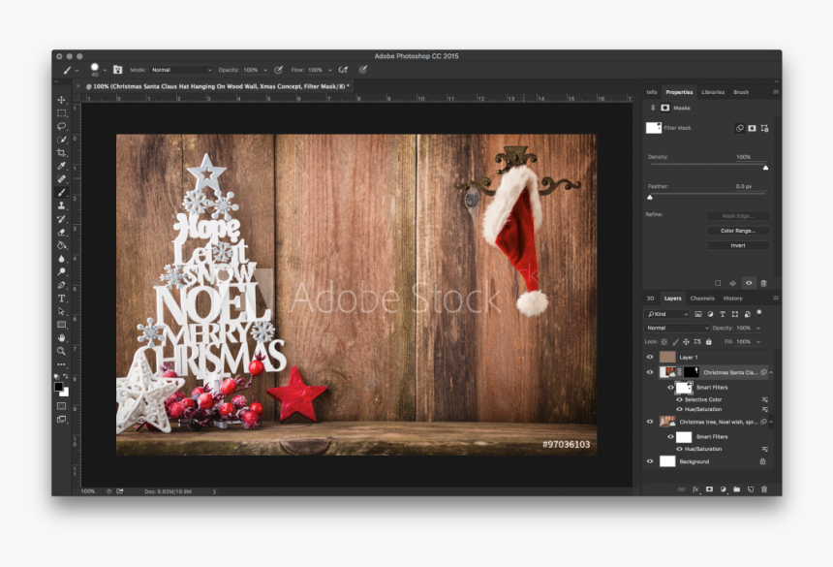
Task: Hide the Layer 1 layer
Action: click(x=649, y=357)
